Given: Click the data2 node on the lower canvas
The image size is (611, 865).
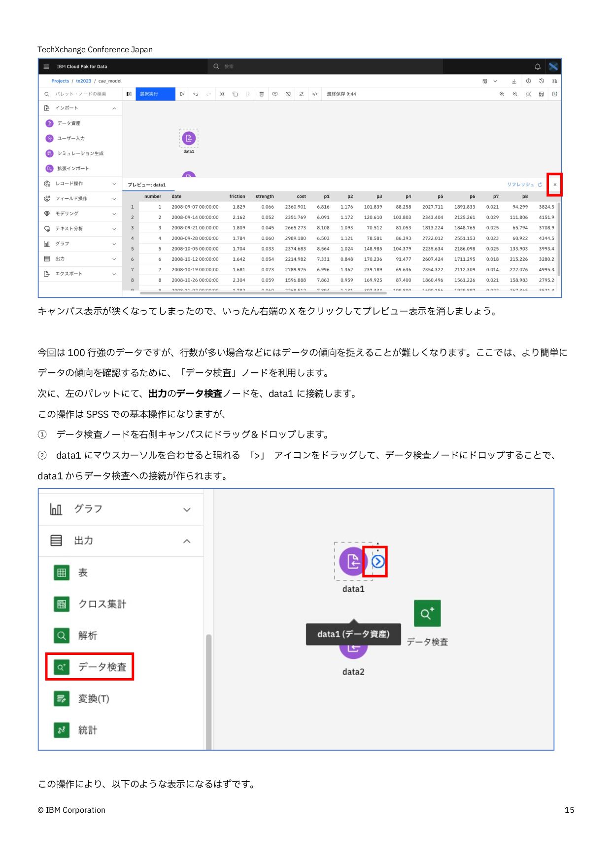Looking at the screenshot, I should pyautogui.click(x=353, y=651).
